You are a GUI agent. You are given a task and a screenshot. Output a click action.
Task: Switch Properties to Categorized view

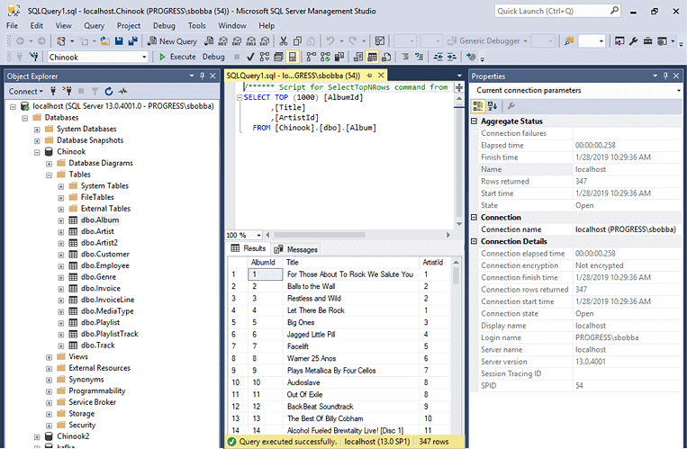[x=477, y=105]
